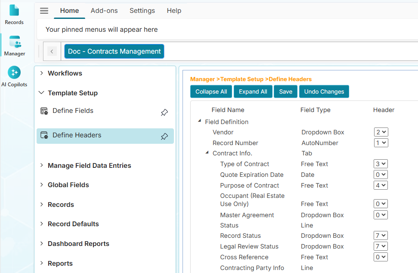The image size is (418, 273).
Task: Click the hamburger menu icon
Action: [44, 11]
